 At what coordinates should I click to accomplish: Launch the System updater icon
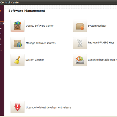click(80, 26)
